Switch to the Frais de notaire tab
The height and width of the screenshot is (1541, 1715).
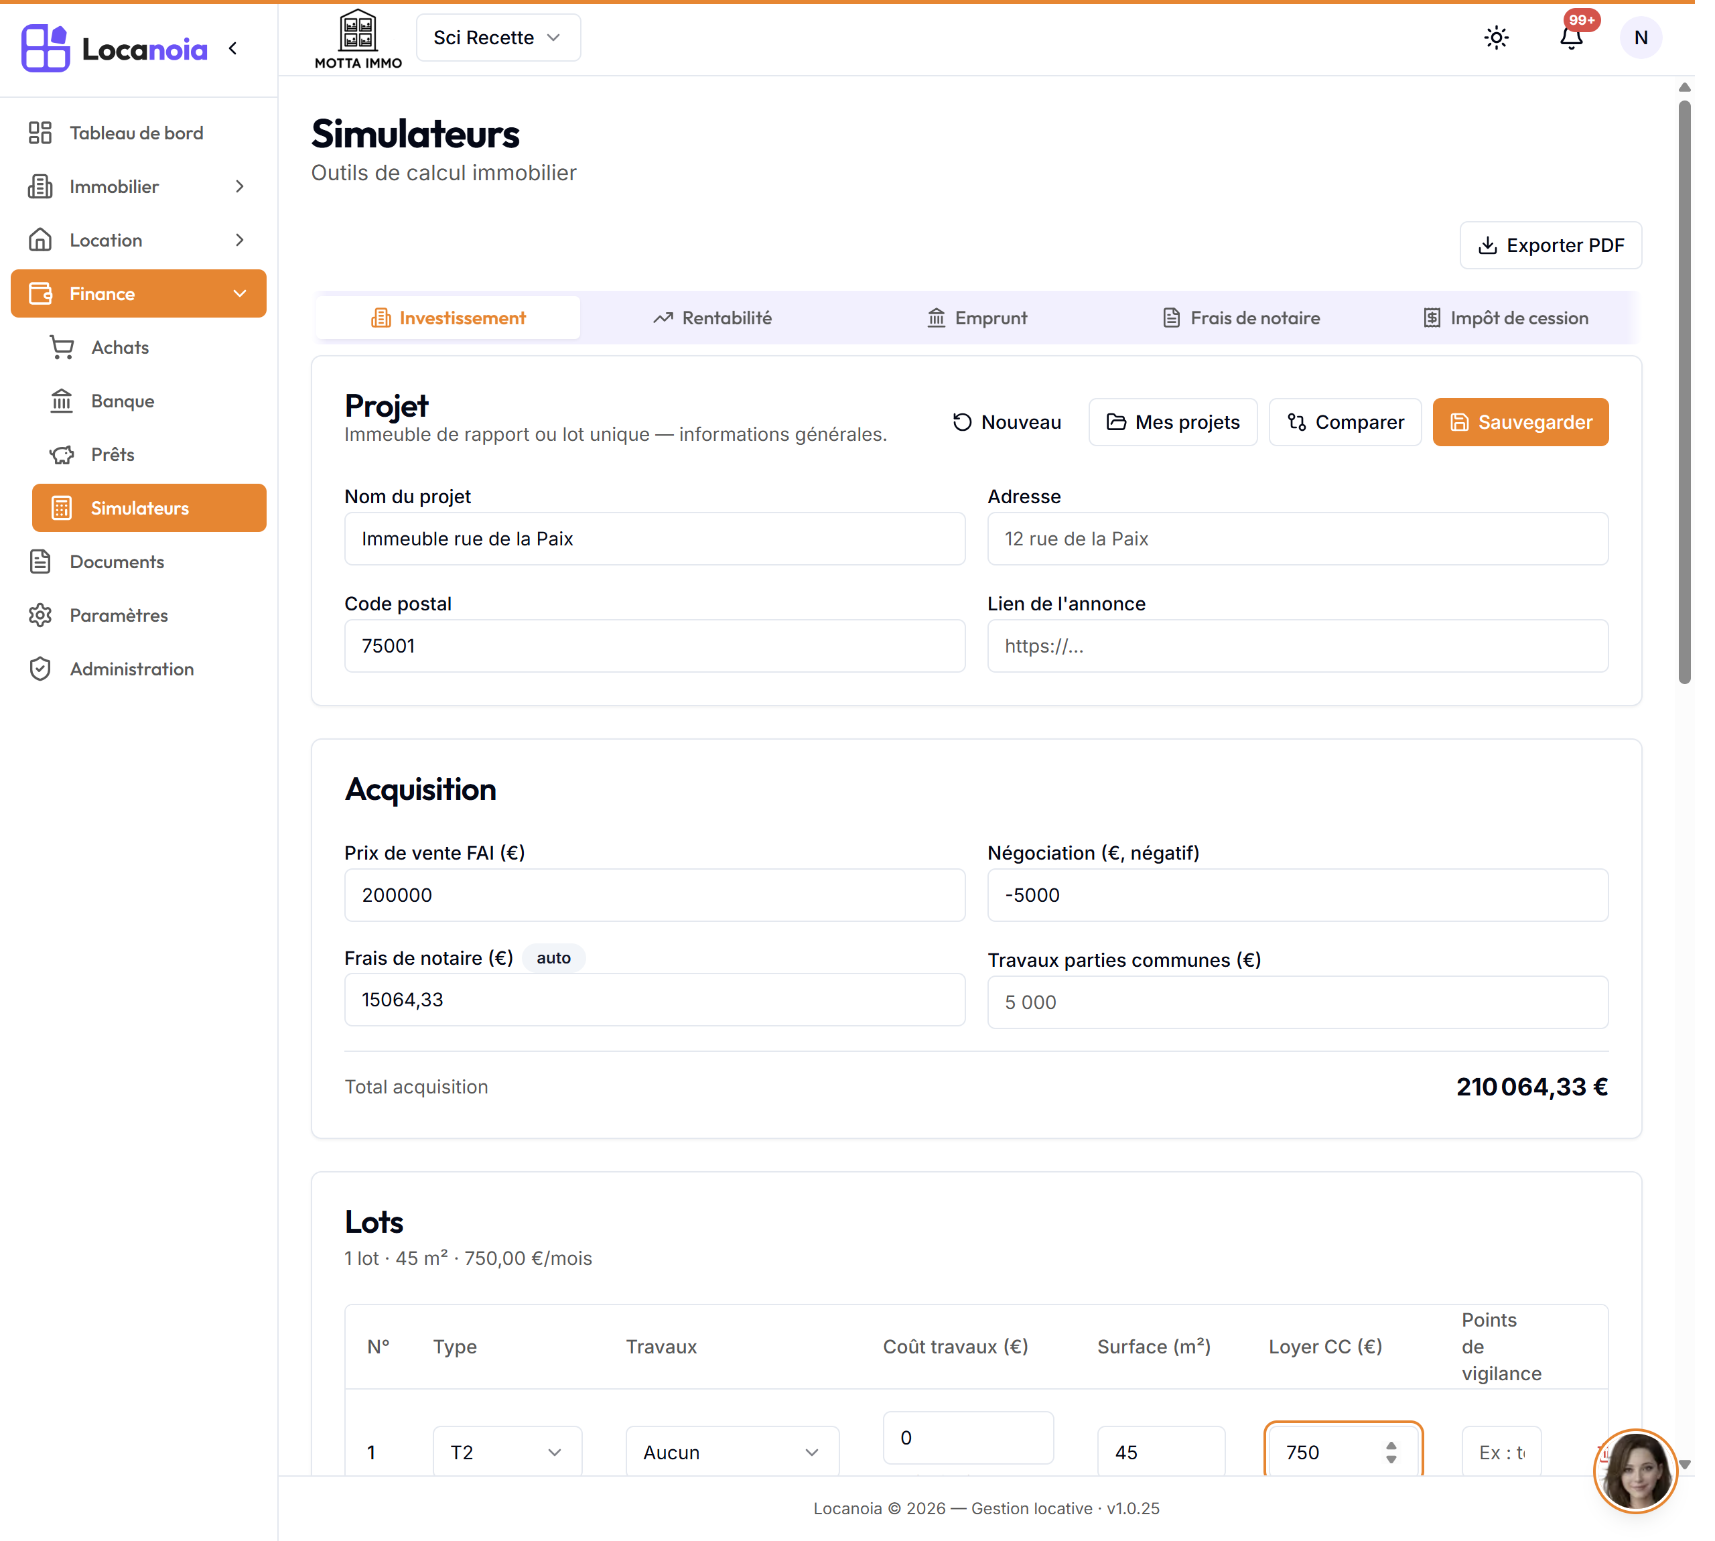1241,318
